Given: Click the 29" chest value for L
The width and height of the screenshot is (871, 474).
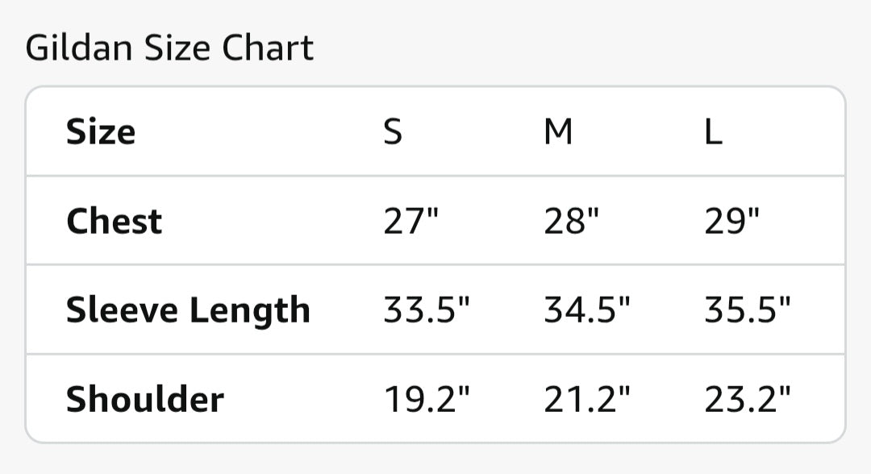Looking at the screenshot, I should click(x=731, y=221).
